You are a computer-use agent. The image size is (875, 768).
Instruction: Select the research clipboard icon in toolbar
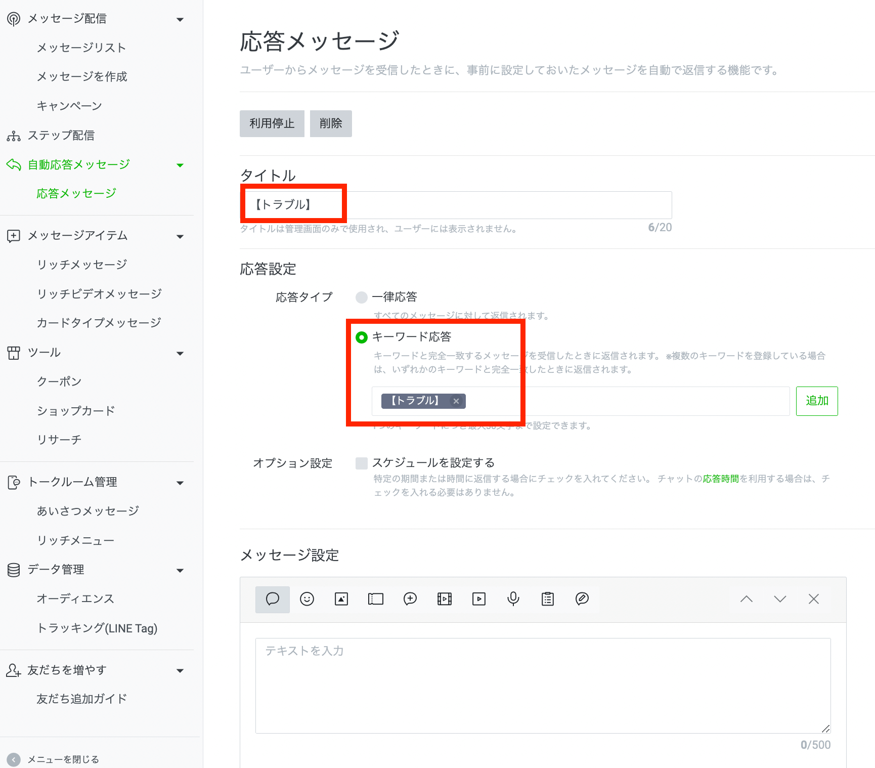(548, 599)
